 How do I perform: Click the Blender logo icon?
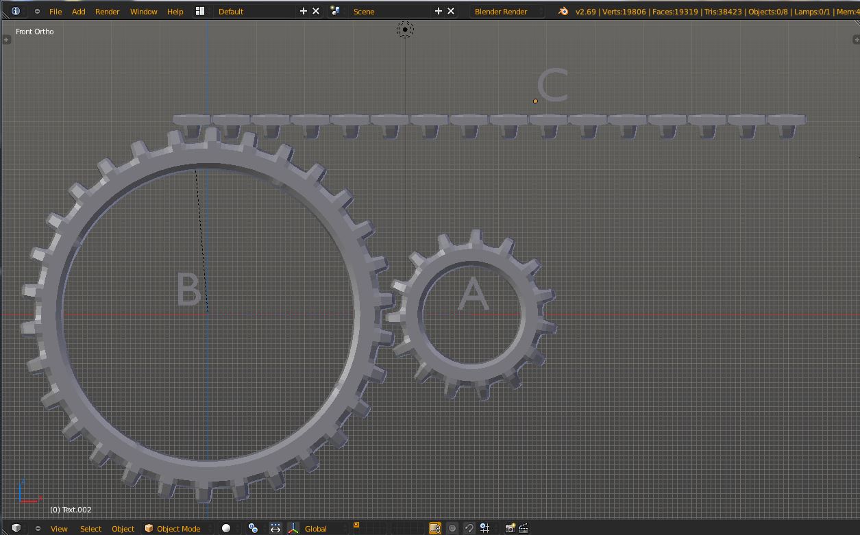(x=563, y=11)
